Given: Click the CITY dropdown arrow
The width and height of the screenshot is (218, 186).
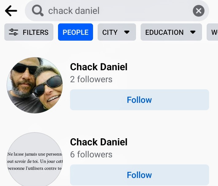Looking at the screenshot, I should pos(127,32).
